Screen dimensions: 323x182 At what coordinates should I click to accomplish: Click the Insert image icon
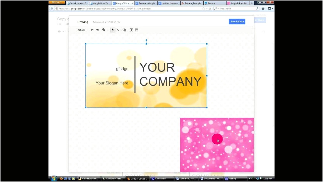[x=137, y=30]
